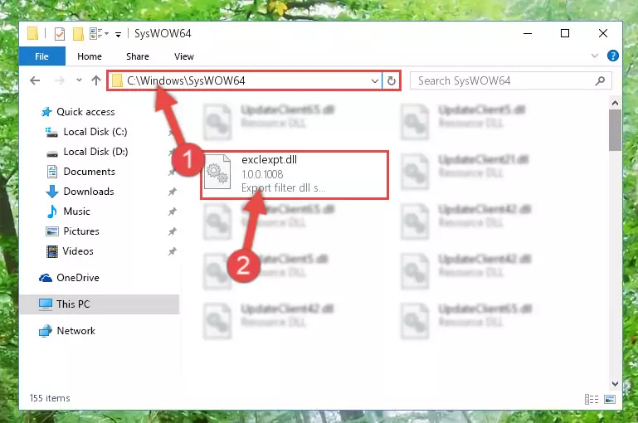
Task: Click the Downloads blue arrow icon
Action: [51, 192]
